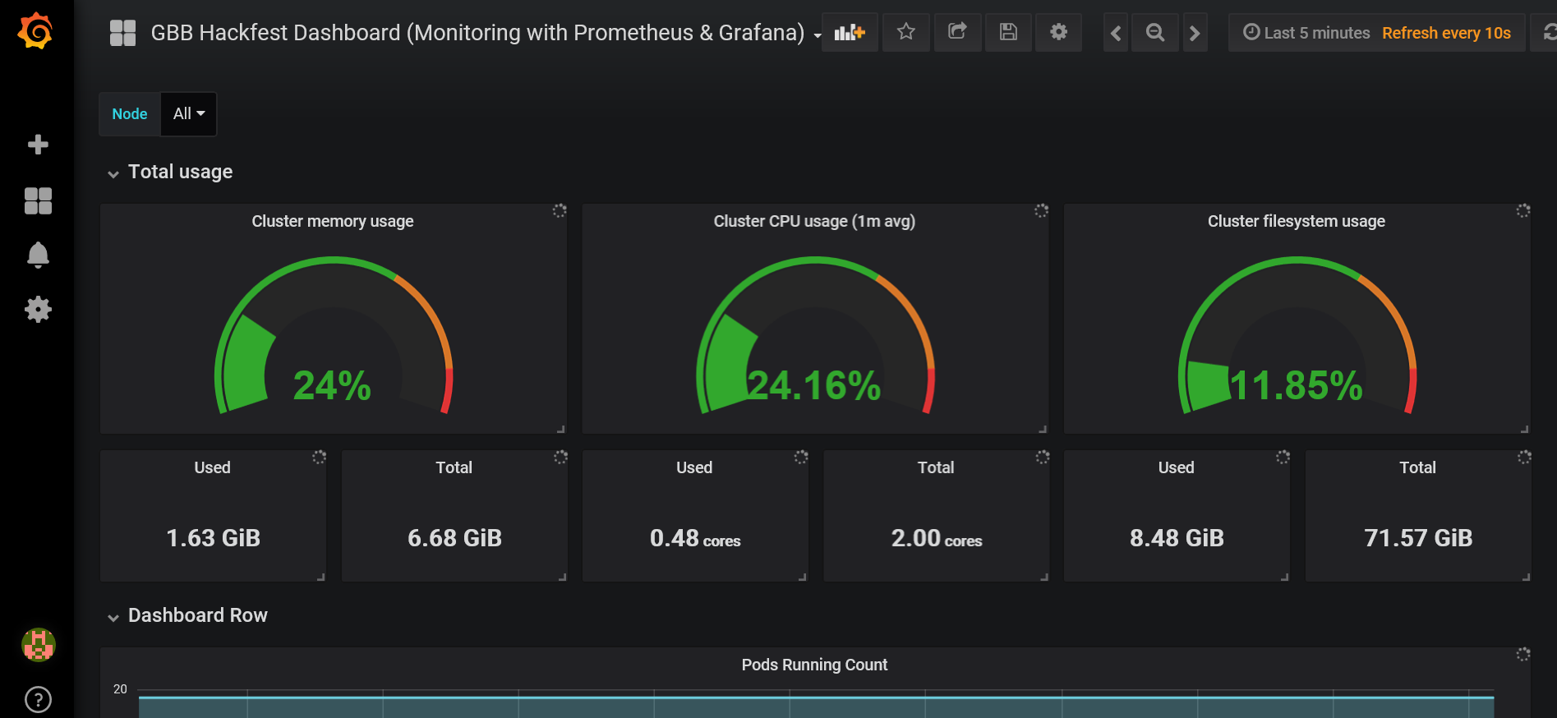Open Cluster filesystem usage panel title menu
Image resolution: width=1557 pixels, height=718 pixels.
click(1297, 221)
